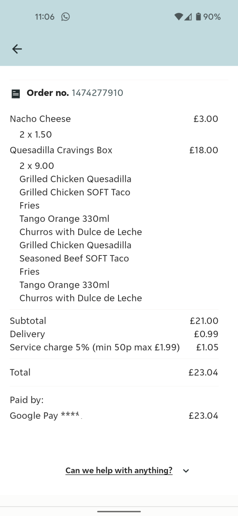The image size is (238, 516).
Task: Tap the back arrow icon
Action: (17, 49)
